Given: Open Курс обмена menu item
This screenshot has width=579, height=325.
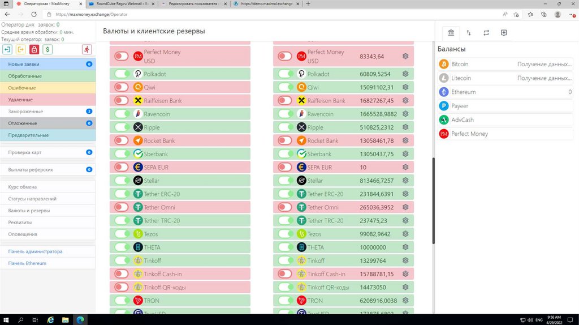Looking at the screenshot, I should pos(47,187).
